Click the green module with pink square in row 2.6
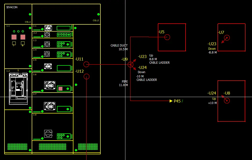The height and width of the screenshot is (160, 252). (x=64, y=89)
